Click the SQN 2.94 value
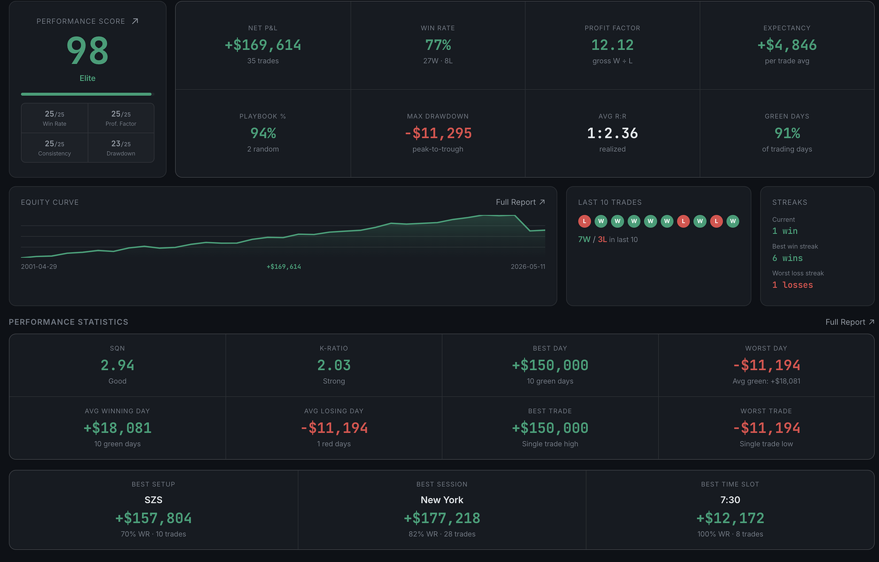Viewport: 879px width, 562px height. pyautogui.click(x=117, y=365)
